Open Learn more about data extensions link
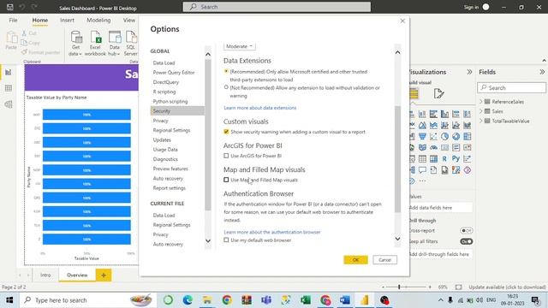 point(260,108)
